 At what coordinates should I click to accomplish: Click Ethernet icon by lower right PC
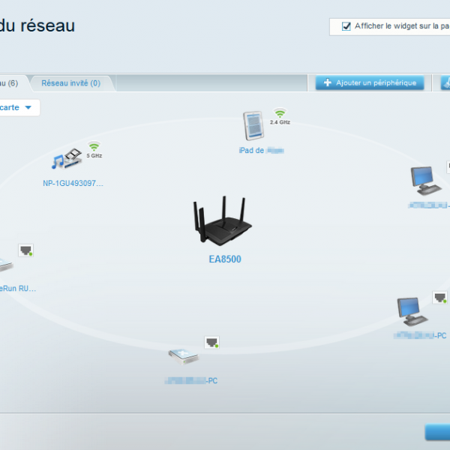pos(439,298)
